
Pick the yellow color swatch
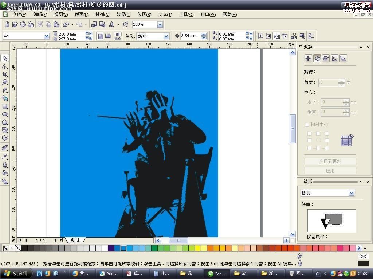coord(197,248)
